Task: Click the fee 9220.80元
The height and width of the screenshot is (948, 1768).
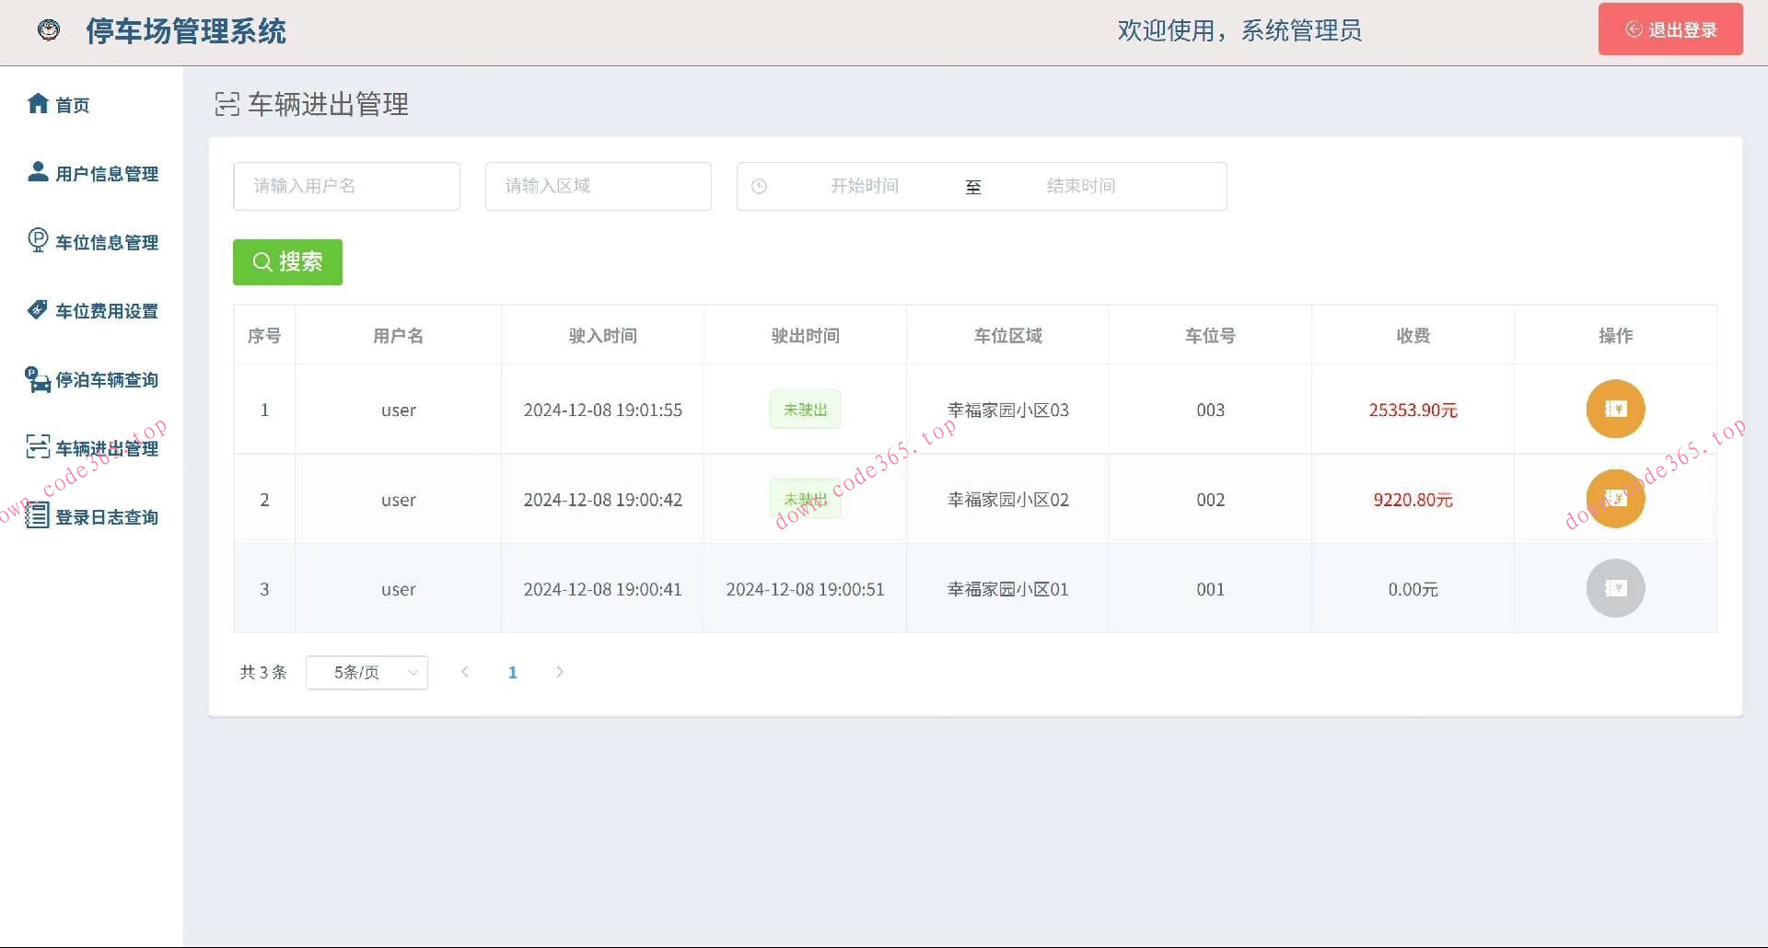Action: pos(1413,500)
